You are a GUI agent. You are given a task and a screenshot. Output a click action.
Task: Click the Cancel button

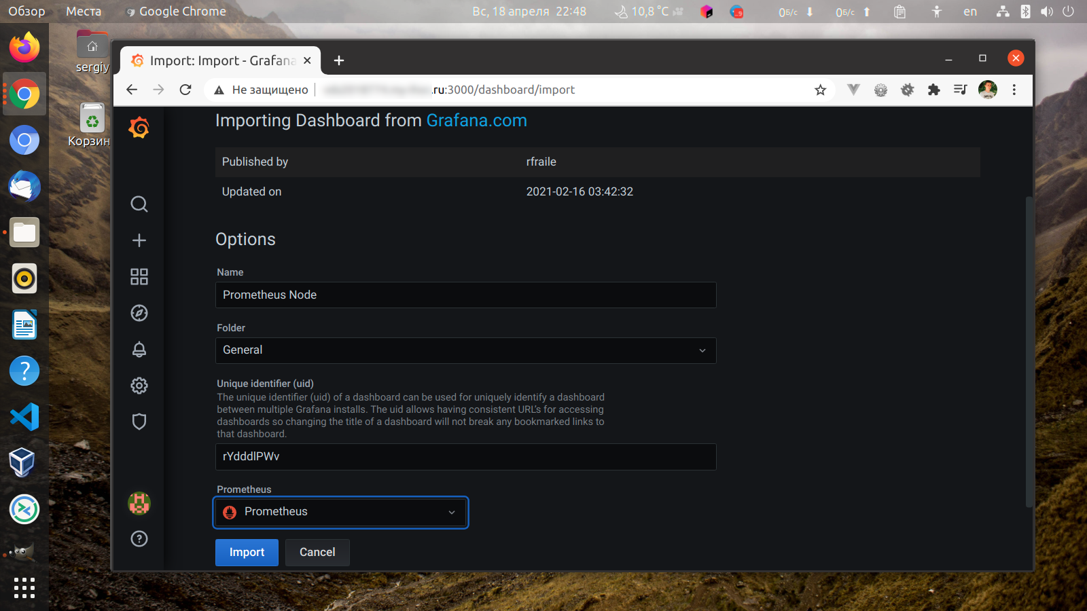[317, 553]
